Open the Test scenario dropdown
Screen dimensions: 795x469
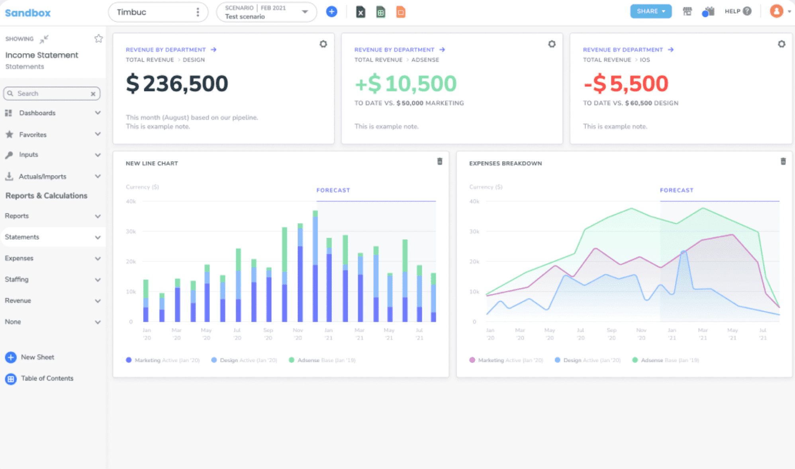pos(266,12)
